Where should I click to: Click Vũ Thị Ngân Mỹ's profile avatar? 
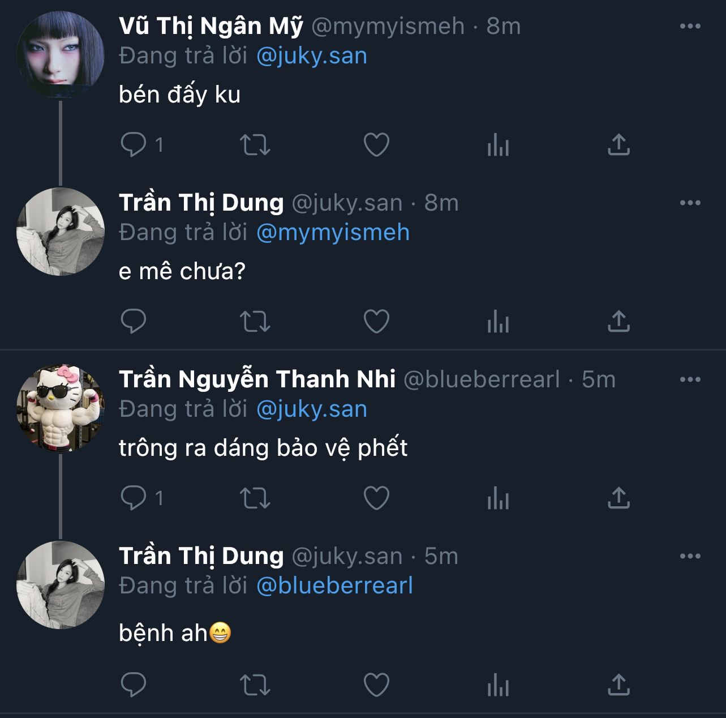click(61, 55)
